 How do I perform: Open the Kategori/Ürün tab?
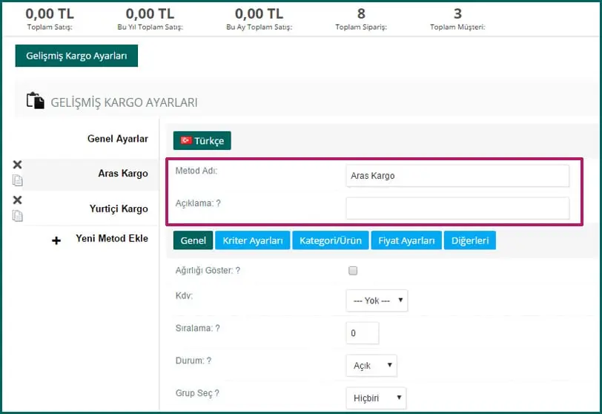(x=330, y=240)
